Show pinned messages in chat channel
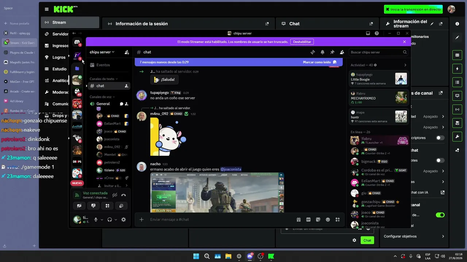The width and height of the screenshot is (467, 262). coord(332,52)
